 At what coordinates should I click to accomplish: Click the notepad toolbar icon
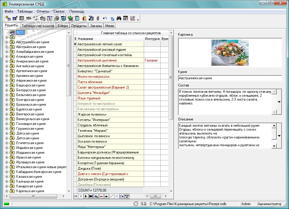tap(77, 18)
